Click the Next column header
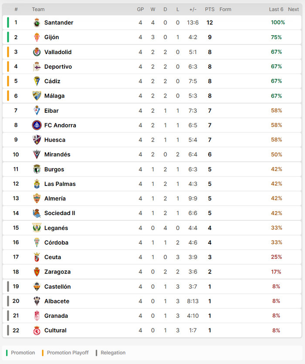This screenshot has width=305, height=364. 293,9
